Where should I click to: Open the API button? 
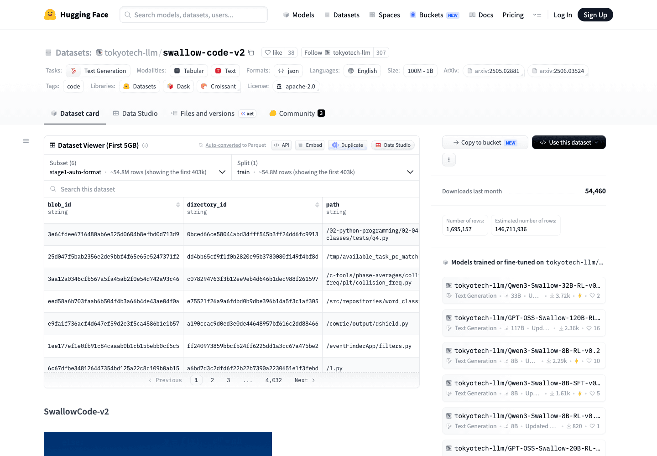[282, 145]
